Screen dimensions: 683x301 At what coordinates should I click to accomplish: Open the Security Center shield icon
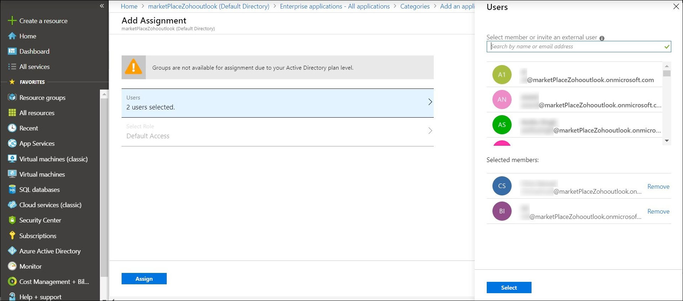(x=12, y=220)
